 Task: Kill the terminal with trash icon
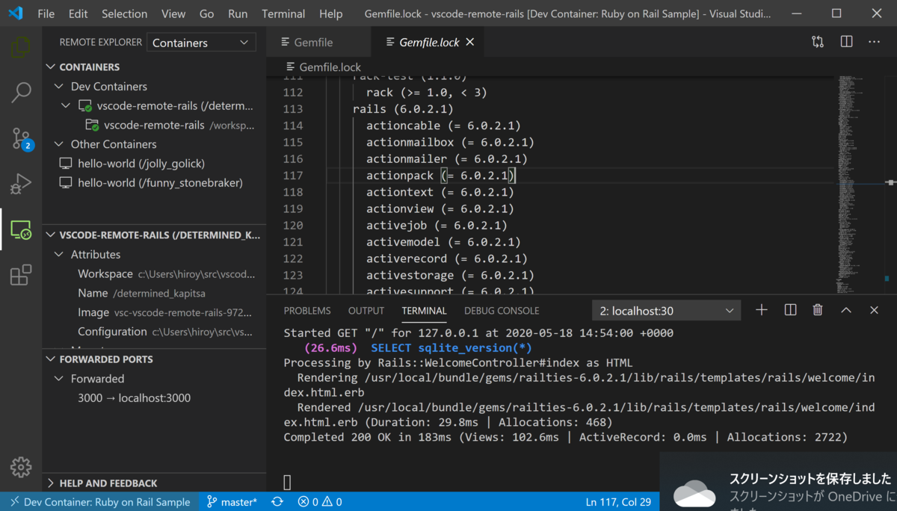[818, 310]
